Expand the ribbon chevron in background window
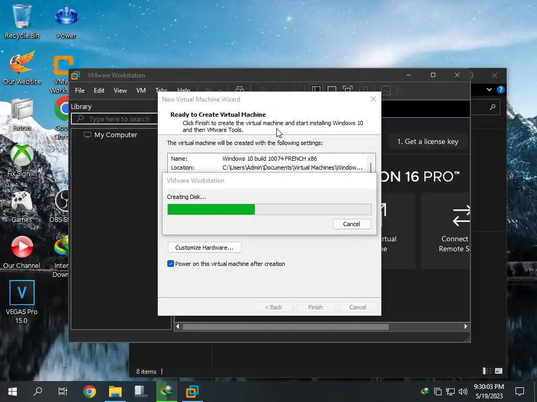Viewport: 537px width, 402px height. coord(489,90)
